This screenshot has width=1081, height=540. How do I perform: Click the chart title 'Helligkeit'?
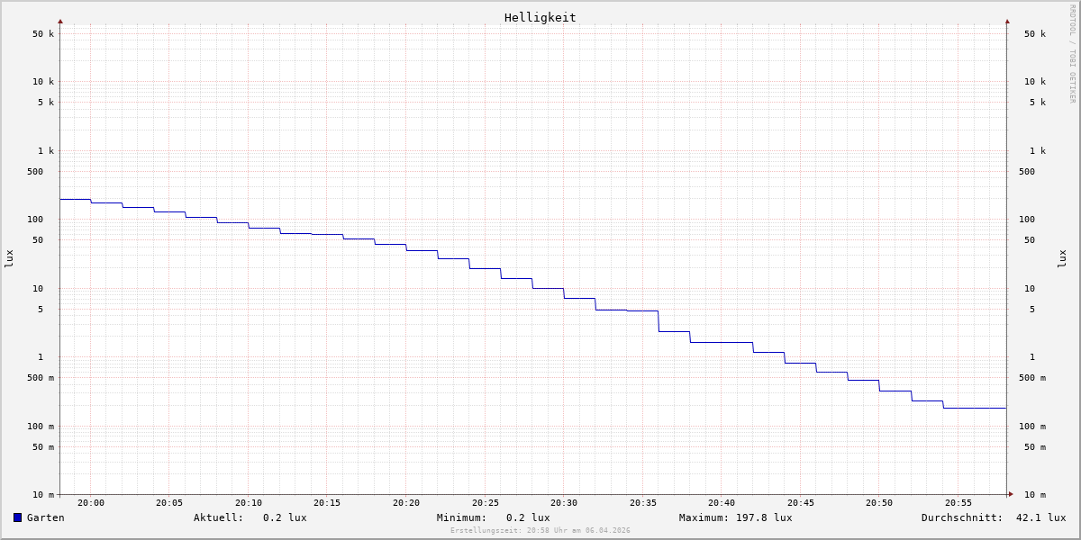pos(540,17)
